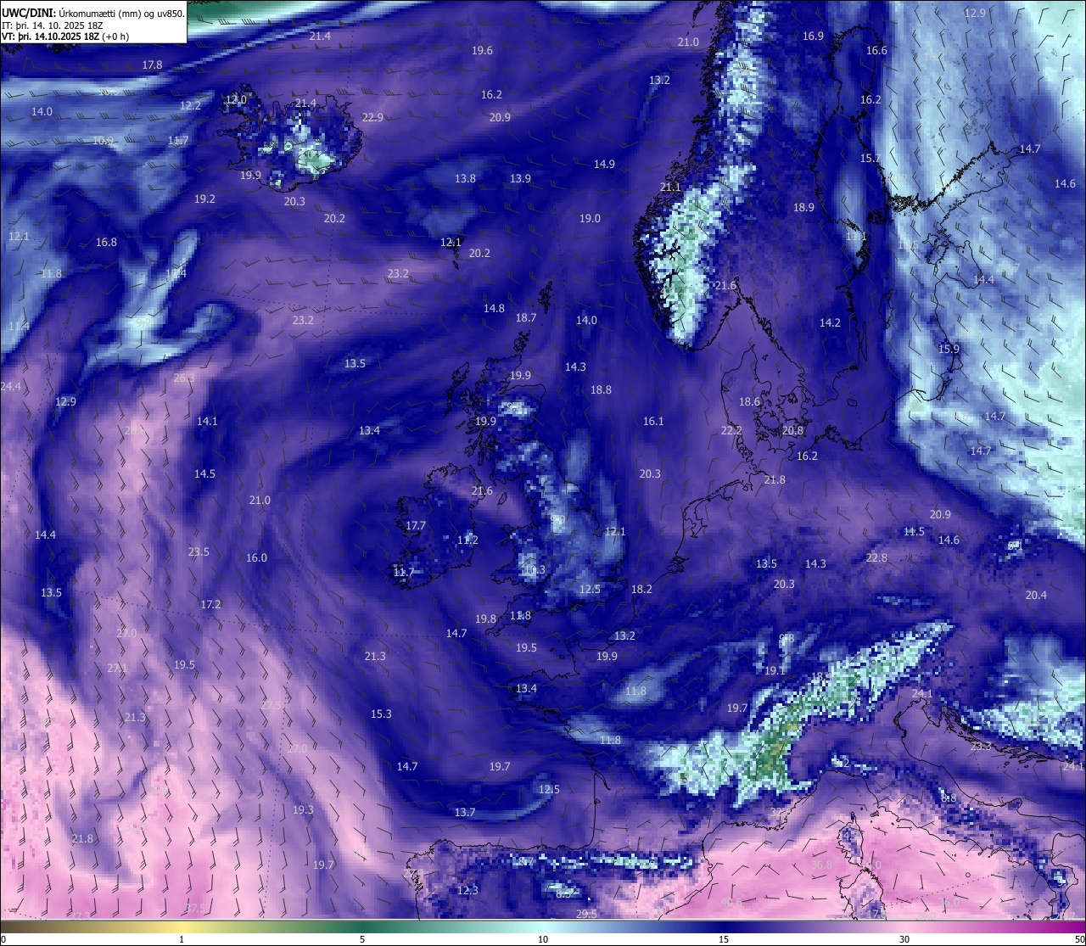
Task: Click the colour scale tick label 1
Action: 182,939
